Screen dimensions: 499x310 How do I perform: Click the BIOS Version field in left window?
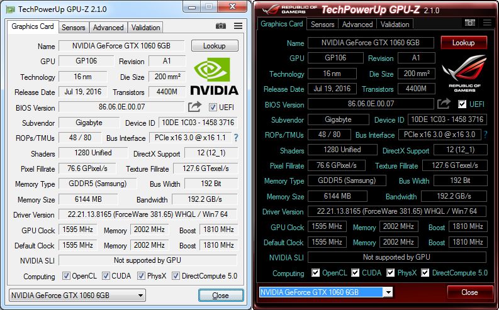pos(121,107)
